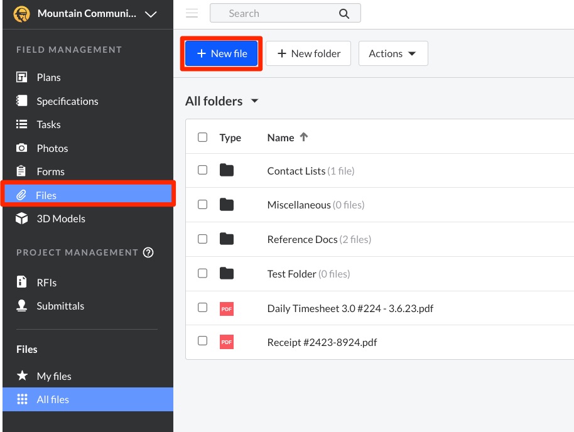Image resolution: width=574 pixels, height=432 pixels.
Task: Select Files in the sidebar
Action: point(88,195)
